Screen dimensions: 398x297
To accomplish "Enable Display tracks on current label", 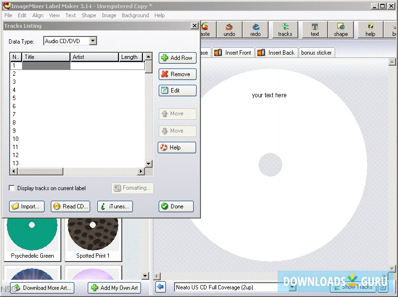I will click(x=12, y=188).
